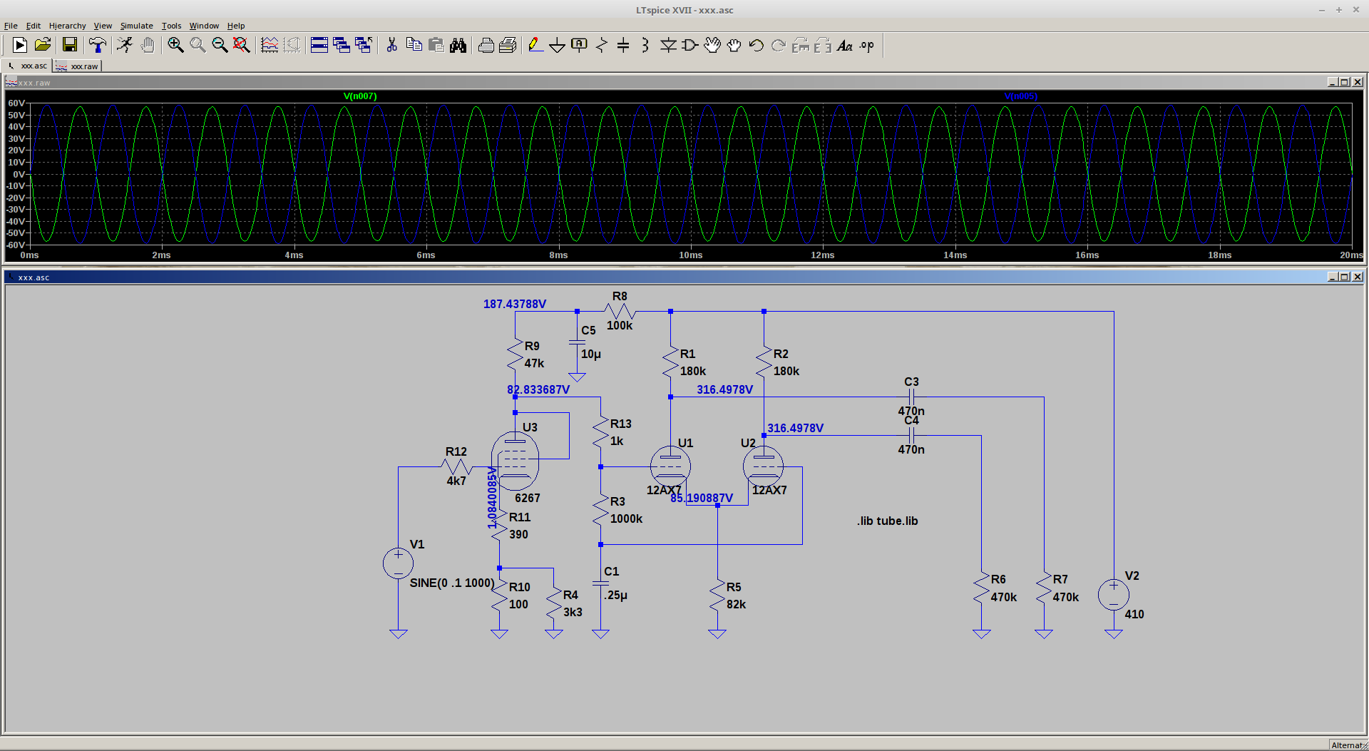
Task: Click the Autorange plot icon
Action: point(270,45)
